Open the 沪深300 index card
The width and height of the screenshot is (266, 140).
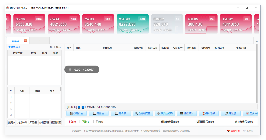click(x=64, y=24)
